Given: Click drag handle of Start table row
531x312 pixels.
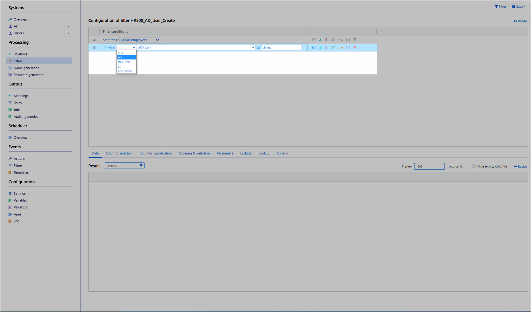Looking at the screenshot, I should [94, 40].
